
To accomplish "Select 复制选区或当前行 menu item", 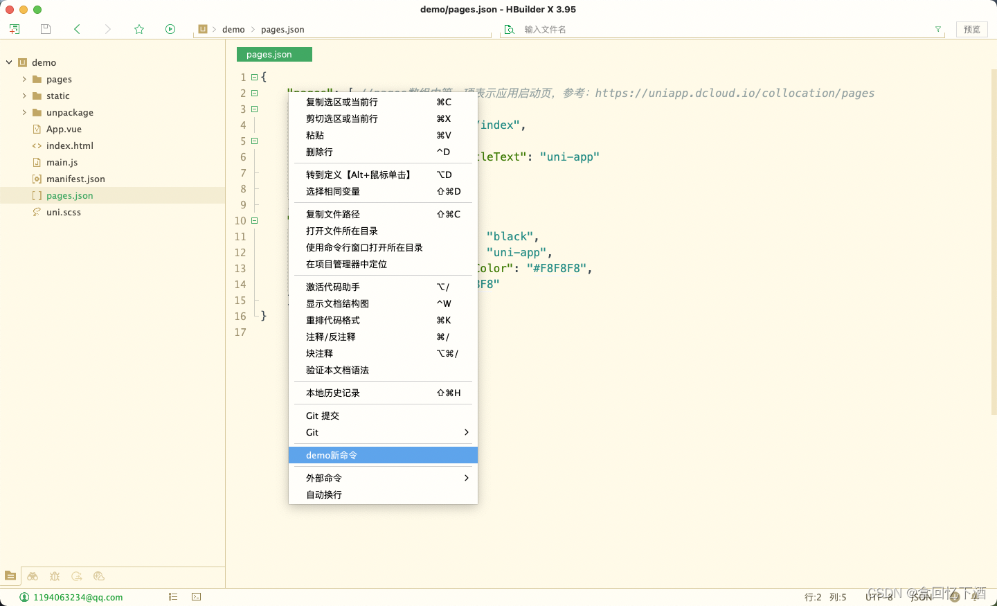I will coord(383,102).
